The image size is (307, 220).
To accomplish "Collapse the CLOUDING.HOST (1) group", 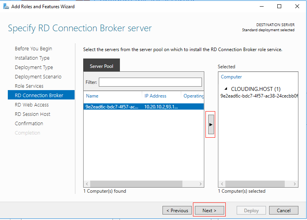I will click(x=226, y=89).
